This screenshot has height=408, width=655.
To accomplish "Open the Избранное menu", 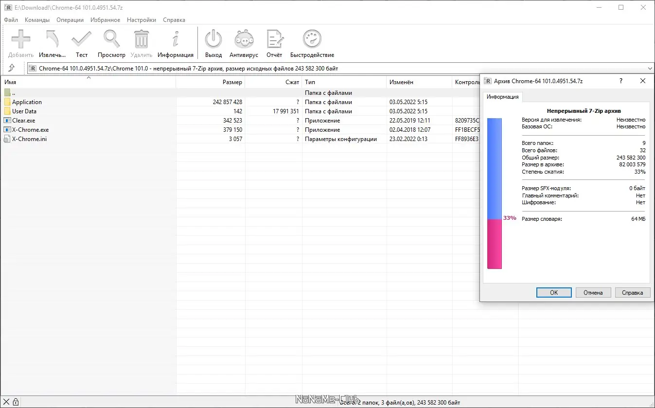I will point(105,20).
